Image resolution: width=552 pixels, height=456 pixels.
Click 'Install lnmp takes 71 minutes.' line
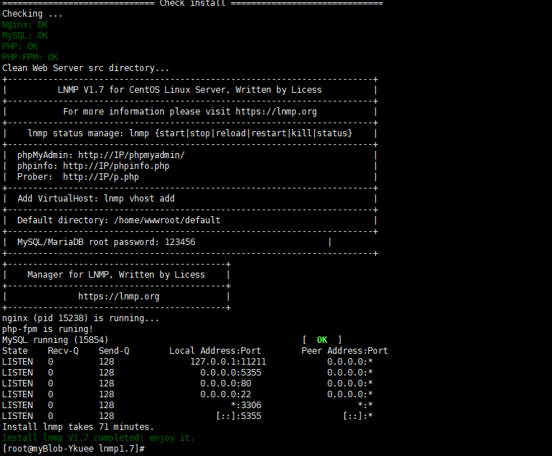(x=78, y=427)
